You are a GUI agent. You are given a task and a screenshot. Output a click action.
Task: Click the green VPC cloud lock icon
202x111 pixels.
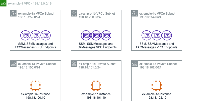[x=3, y=3]
